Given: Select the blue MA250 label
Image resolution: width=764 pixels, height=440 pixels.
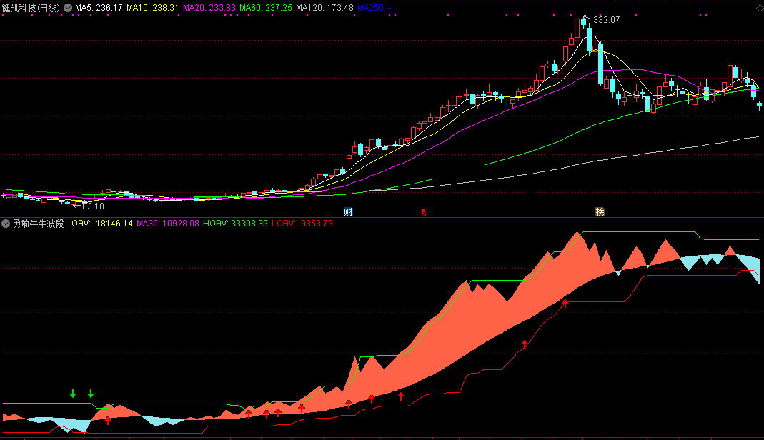Looking at the screenshot, I should pyautogui.click(x=374, y=8).
